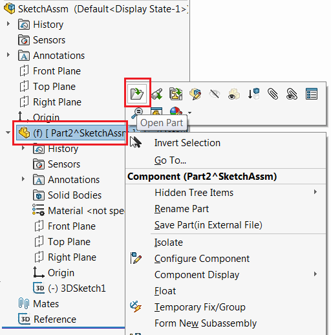Expand the top-level Annotations folder
The image size is (331, 335).
(x=8, y=54)
